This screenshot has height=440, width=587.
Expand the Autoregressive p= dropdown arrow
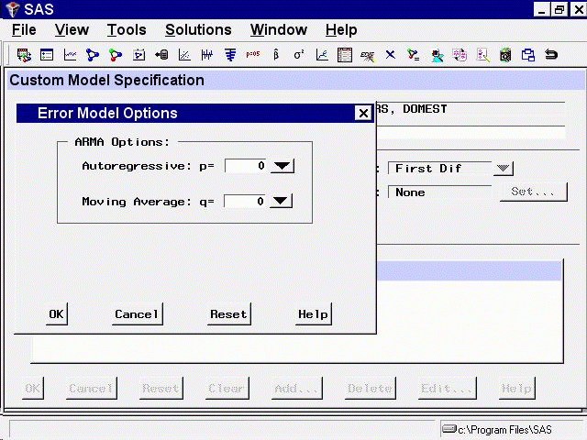coord(282,166)
